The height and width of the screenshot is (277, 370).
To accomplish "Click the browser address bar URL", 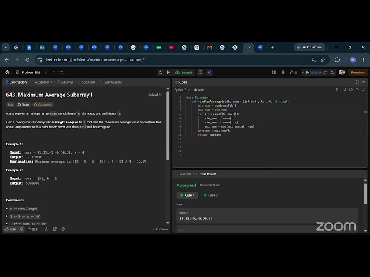I will pos(95,60).
